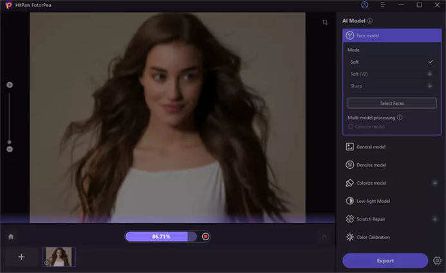The width and height of the screenshot is (446, 273).
Task: Zoom out with the minus button
Action: point(10,149)
